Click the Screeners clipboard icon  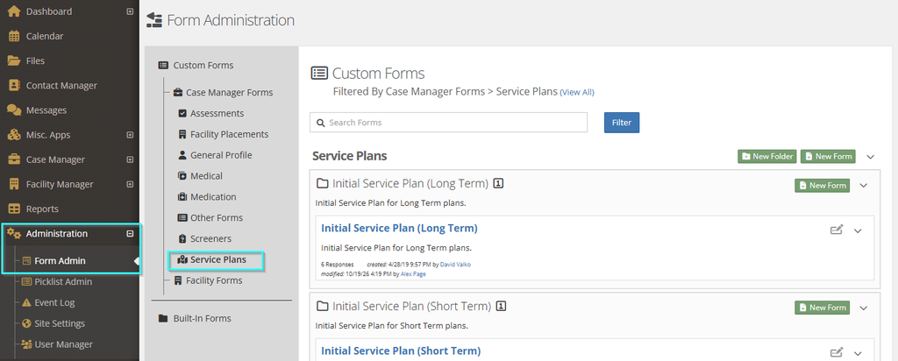point(182,238)
